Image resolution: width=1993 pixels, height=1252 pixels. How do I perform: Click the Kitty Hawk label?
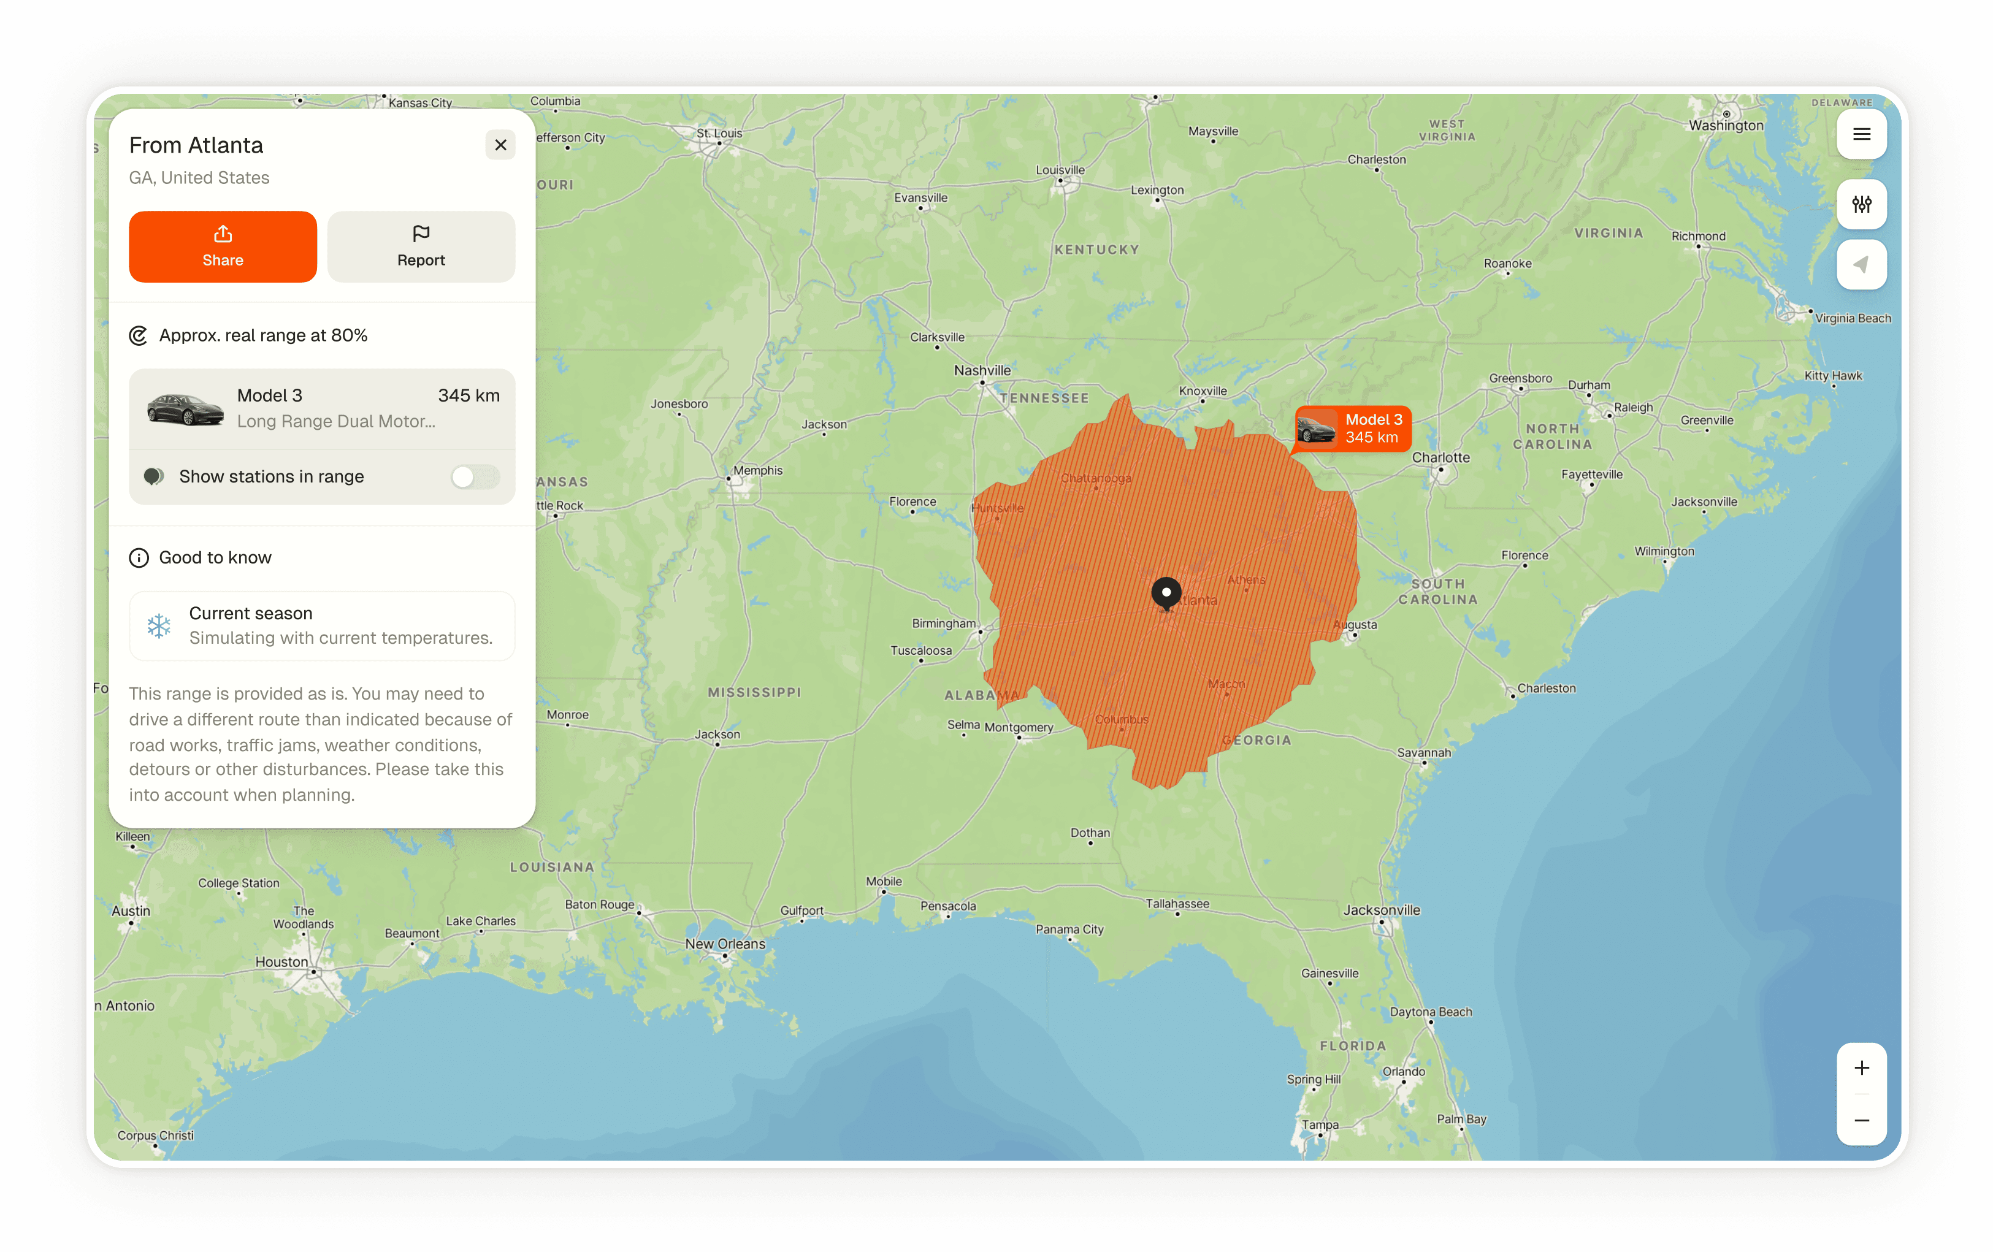tap(1832, 376)
